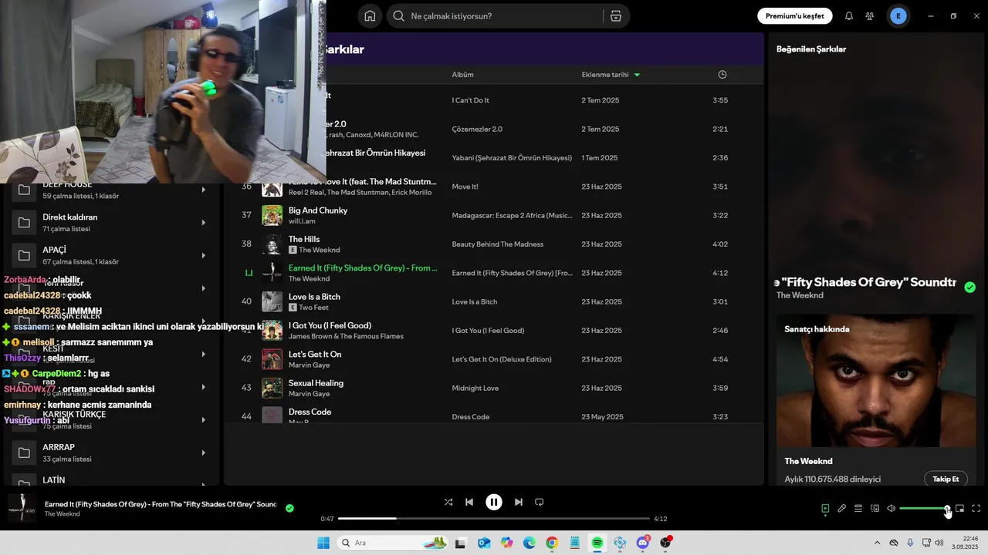Toggle shuffle playback
This screenshot has width=988, height=555.
(x=448, y=502)
